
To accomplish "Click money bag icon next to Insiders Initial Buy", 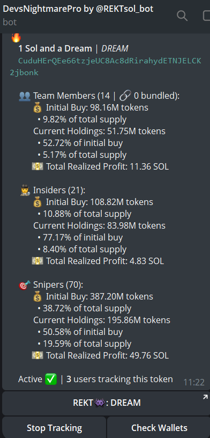I will pos(37,202).
